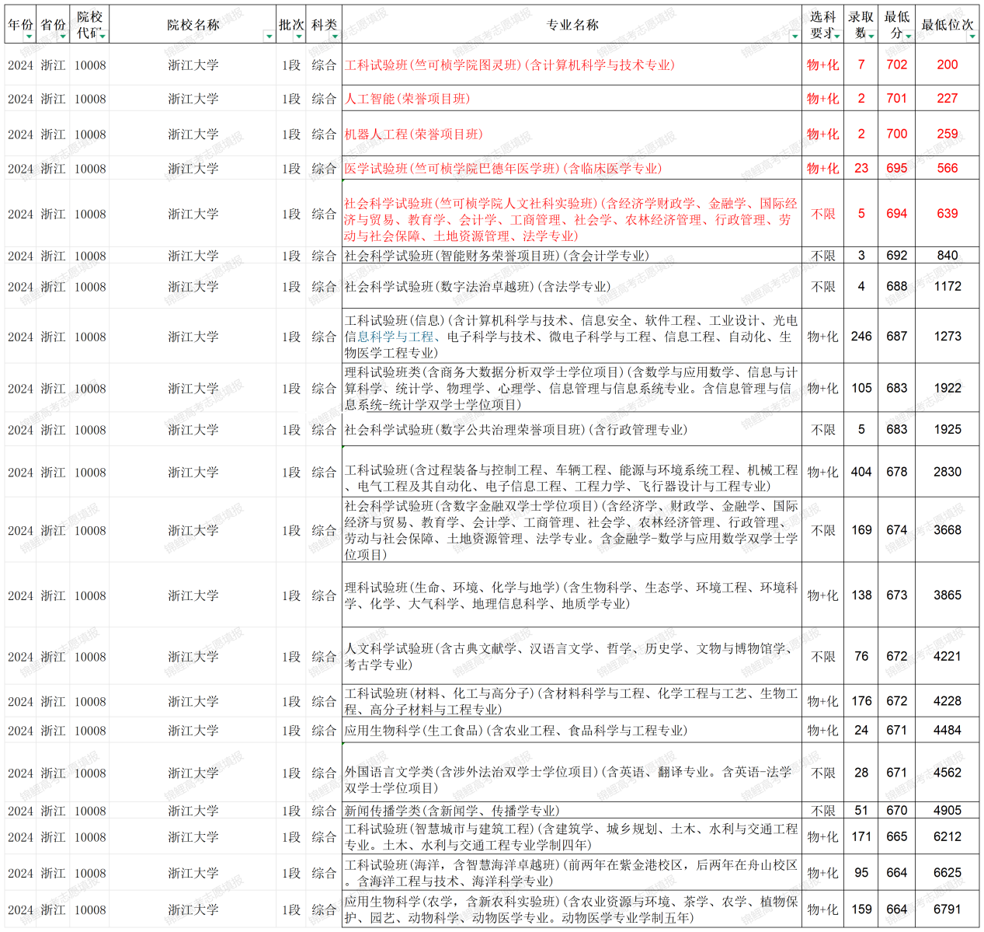Click lowest score value 702

click(896, 65)
